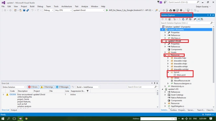The height and width of the screenshot is (121, 216).
Task: Open Windows taskbar search
Action: [x=9, y=119]
